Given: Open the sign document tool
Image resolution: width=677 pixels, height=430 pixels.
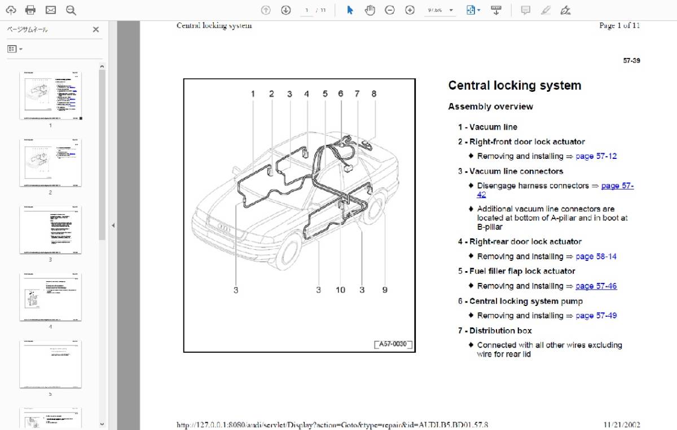Looking at the screenshot, I should click(x=565, y=10).
